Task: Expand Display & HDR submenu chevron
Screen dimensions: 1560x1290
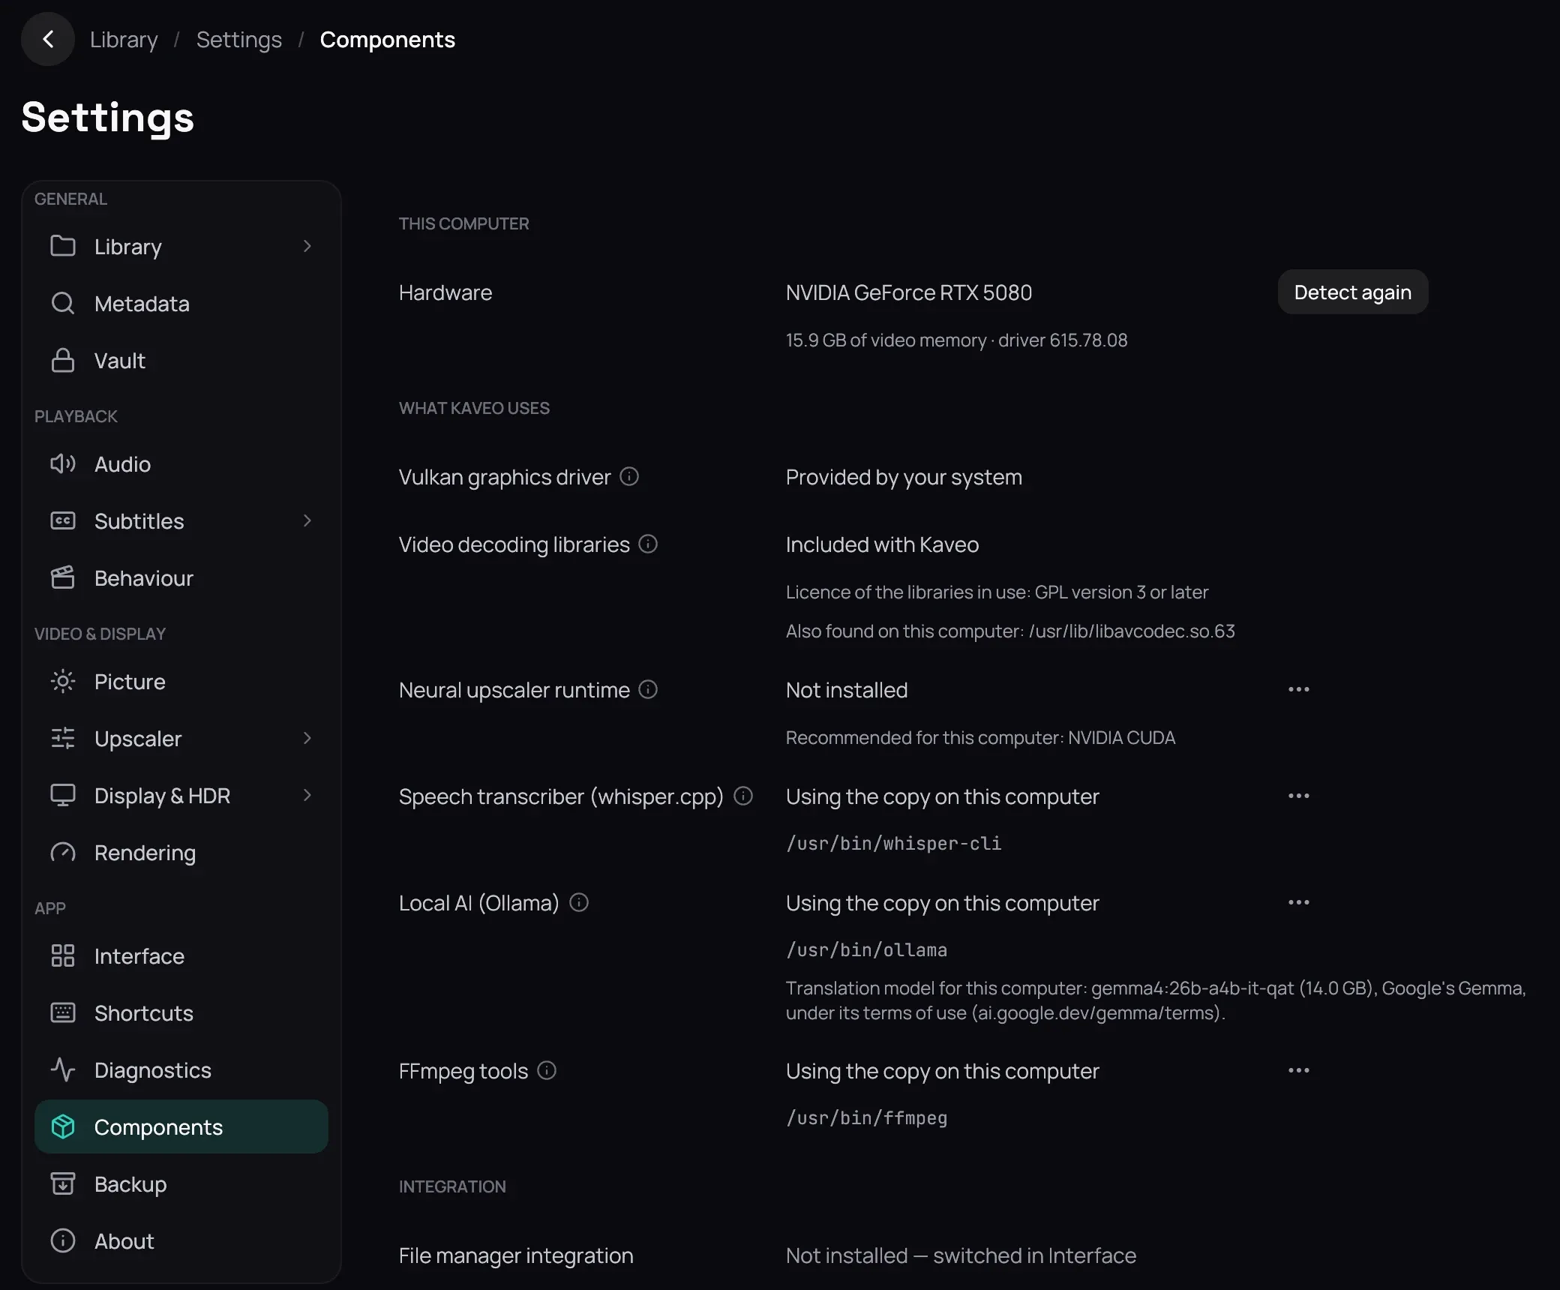Action: coord(307,795)
